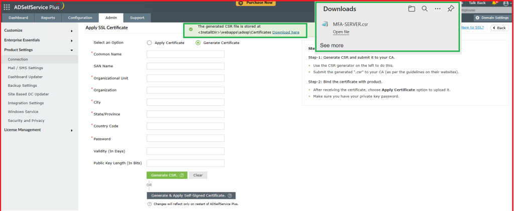Focus the Organizational Unit input field
The width and height of the screenshot is (514, 211).
tap(186, 78)
